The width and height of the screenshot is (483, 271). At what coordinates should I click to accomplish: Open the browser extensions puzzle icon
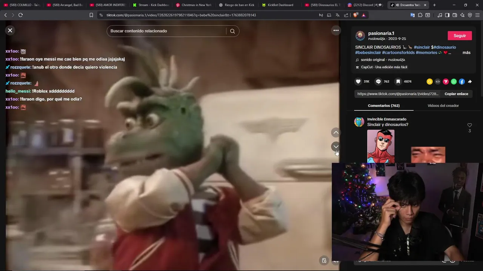pos(420,15)
